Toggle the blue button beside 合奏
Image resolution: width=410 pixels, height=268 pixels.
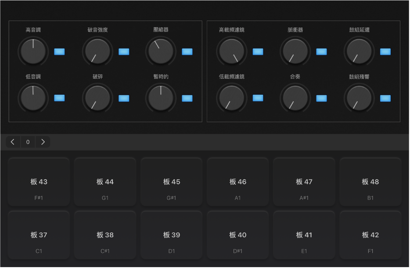click(322, 99)
